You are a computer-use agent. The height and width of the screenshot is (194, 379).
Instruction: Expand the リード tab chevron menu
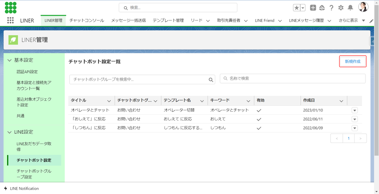[208, 21]
